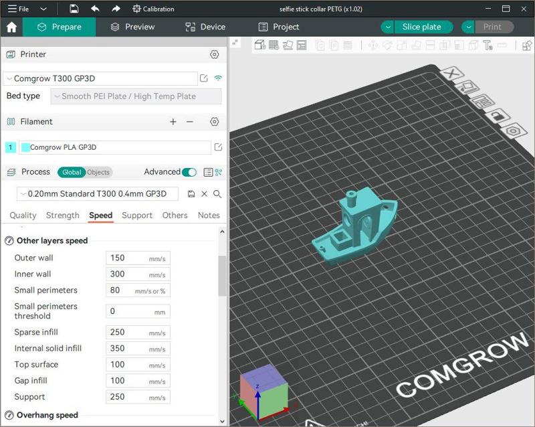Screen dimensions: 535x427
Task: Save the current process preset
Action: (x=191, y=194)
